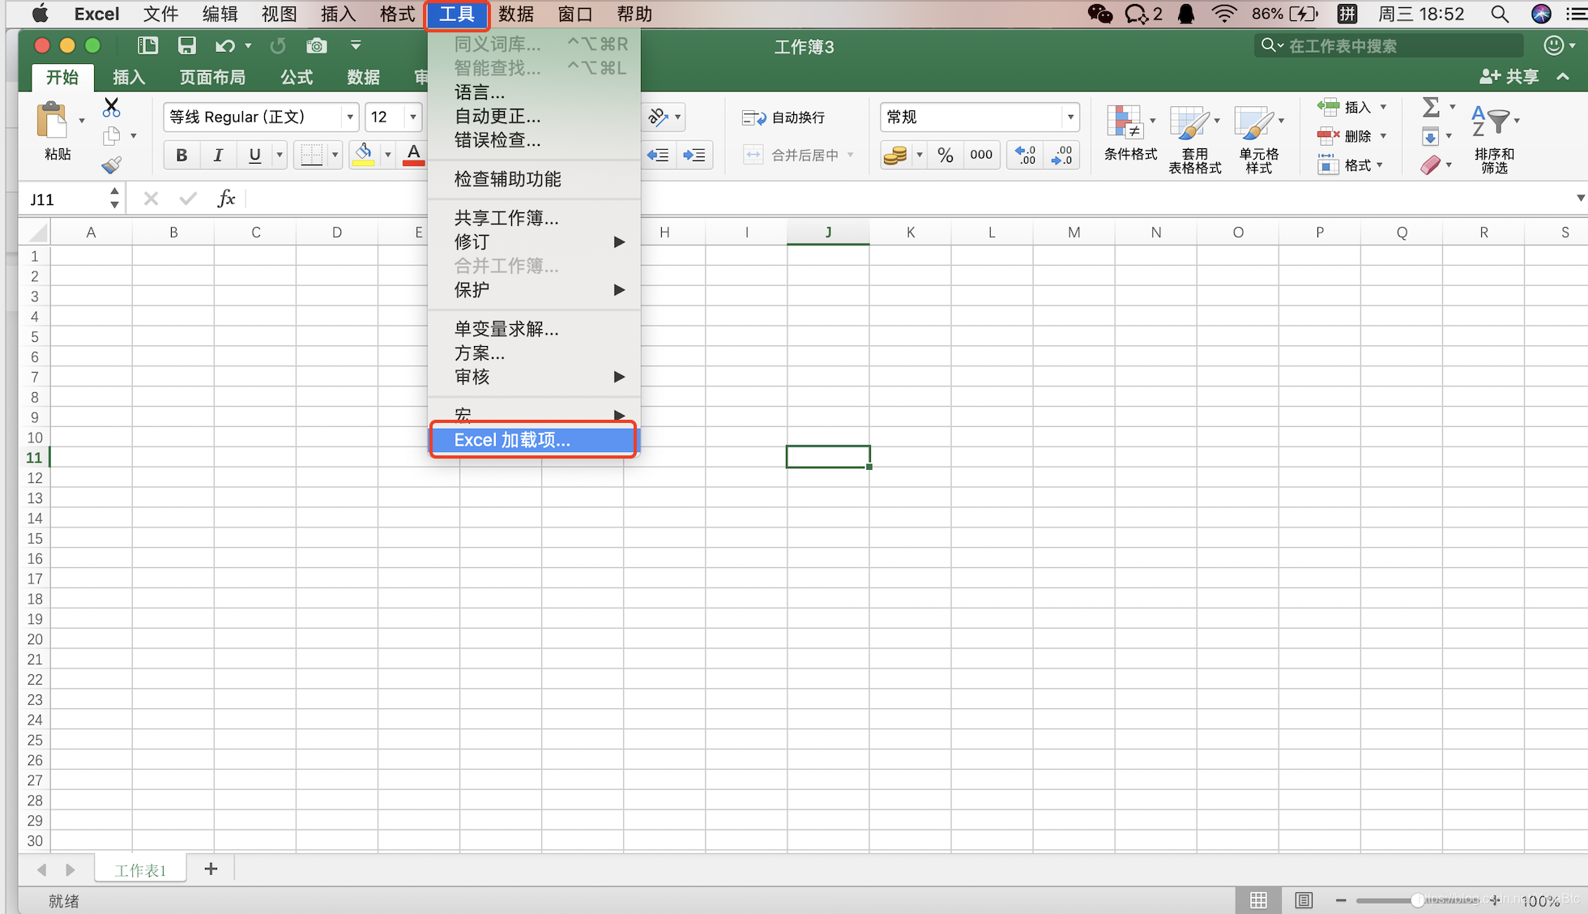Choose Excel 加载项 menu item

pyautogui.click(x=535, y=440)
